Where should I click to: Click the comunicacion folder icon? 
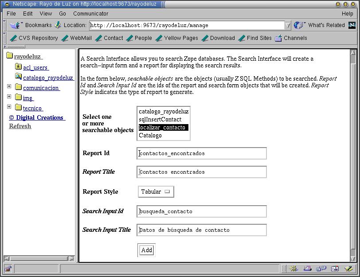(x=18, y=87)
